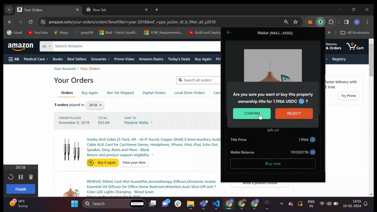Open the search category All dropdown
This screenshot has height=212, width=377.
click(46, 46)
